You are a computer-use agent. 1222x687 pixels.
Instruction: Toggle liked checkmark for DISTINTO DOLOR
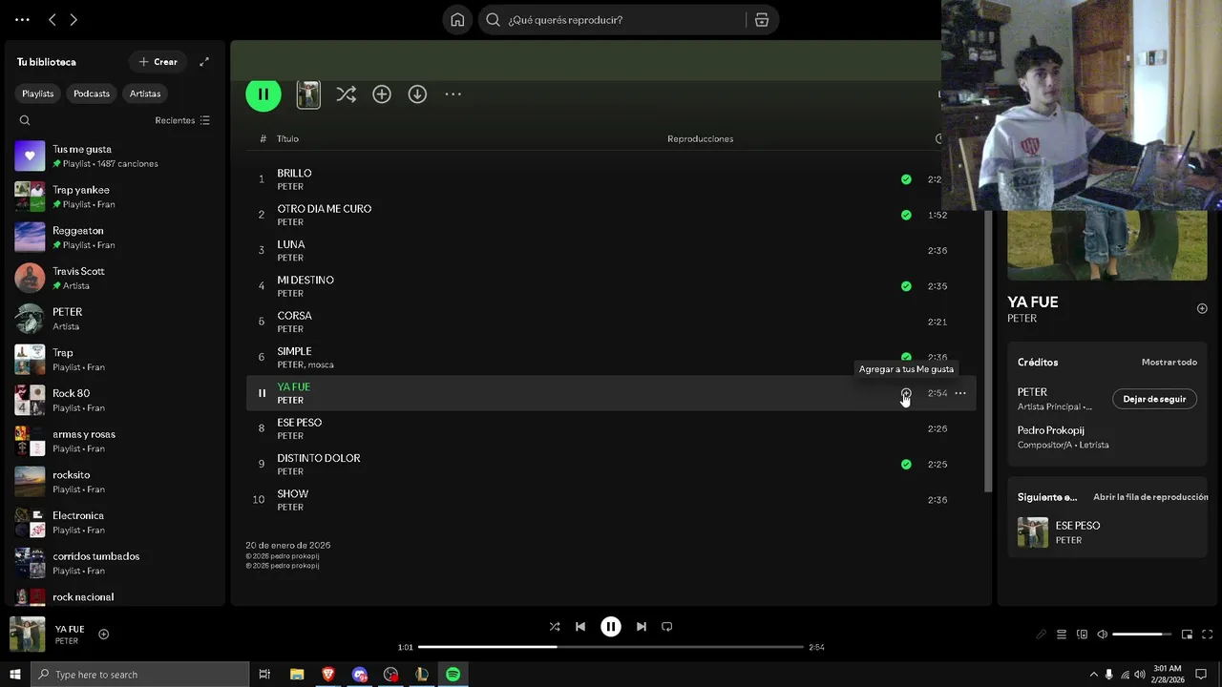906,465
